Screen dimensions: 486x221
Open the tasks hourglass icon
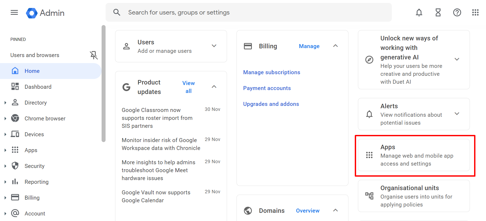(438, 12)
